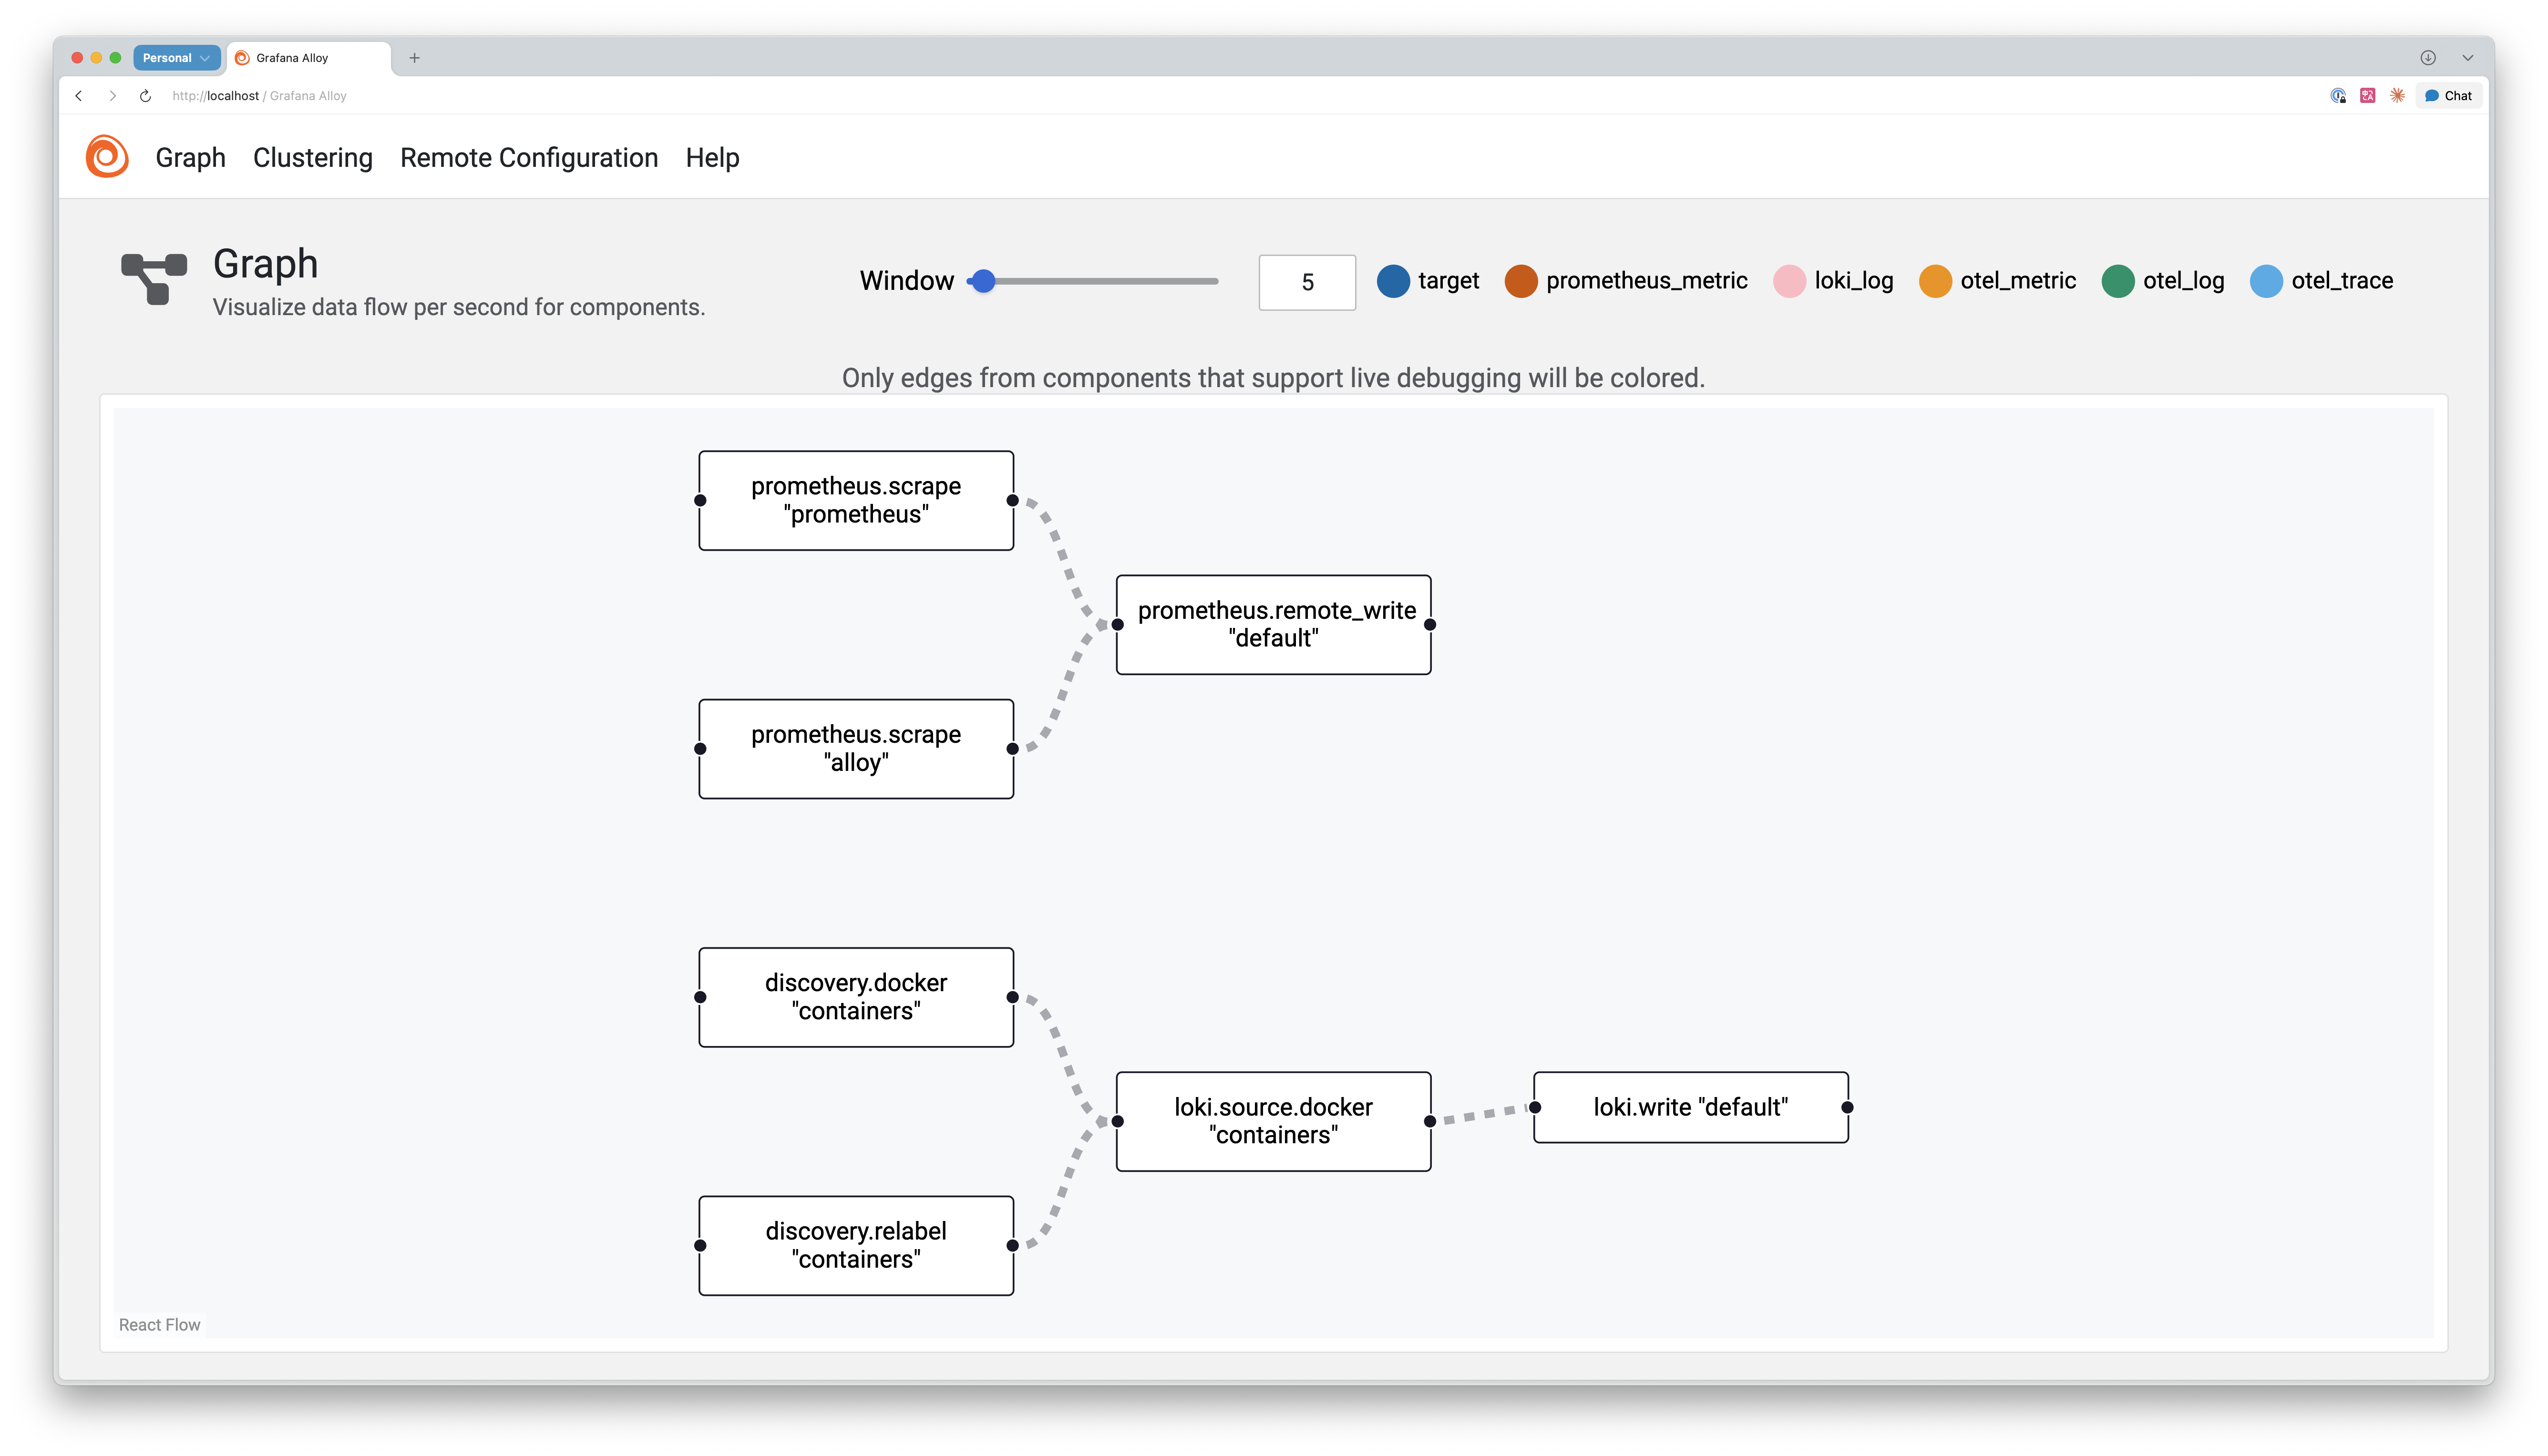Click the otel_trace legend color dot

[2267, 281]
